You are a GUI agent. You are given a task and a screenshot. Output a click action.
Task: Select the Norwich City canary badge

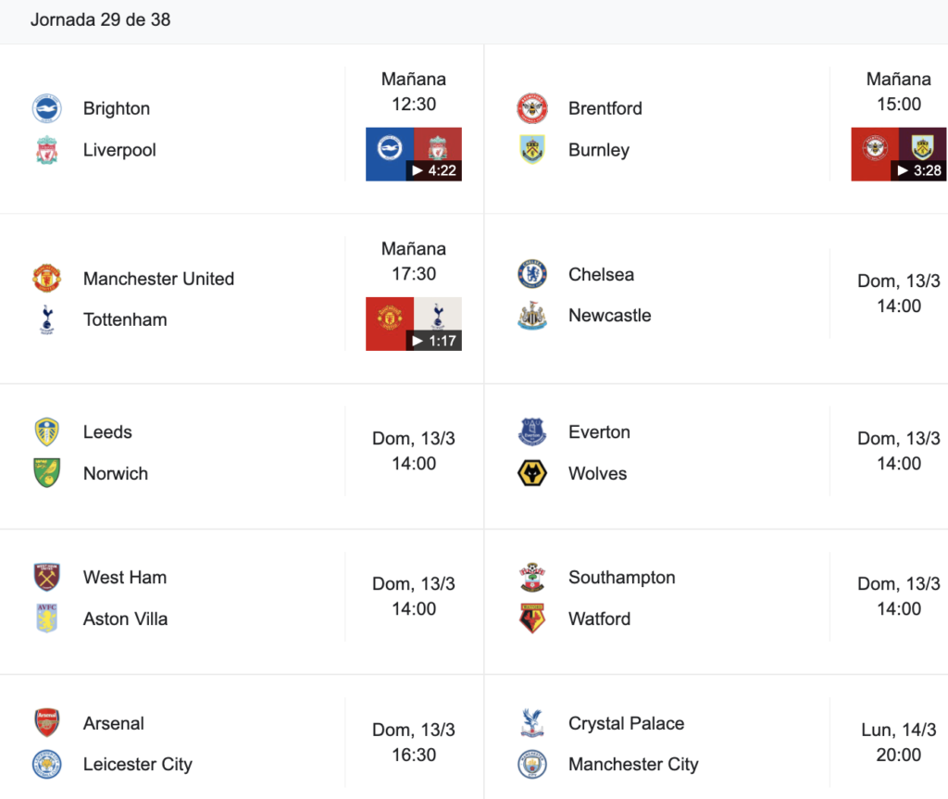tap(46, 473)
